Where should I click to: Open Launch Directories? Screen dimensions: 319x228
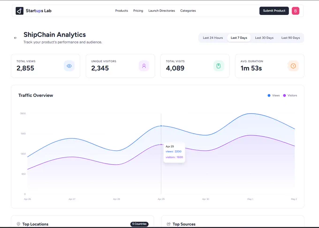coord(161,11)
